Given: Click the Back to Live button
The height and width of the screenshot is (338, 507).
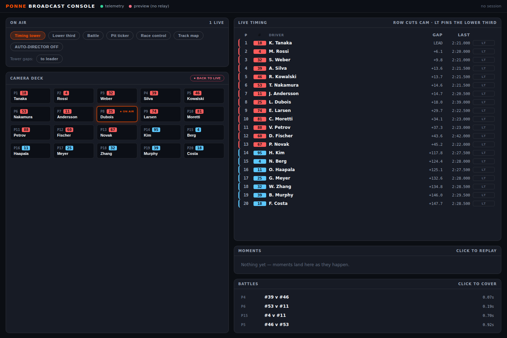Looking at the screenshot, I should [207, 78].
